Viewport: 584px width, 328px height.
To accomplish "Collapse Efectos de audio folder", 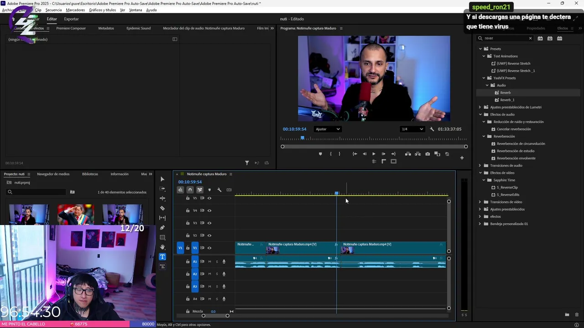I will 480,114.
